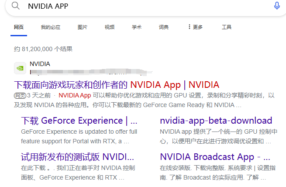Activate the microphone voice search icon
Screen dimensions: 286x187
[277, 6]
